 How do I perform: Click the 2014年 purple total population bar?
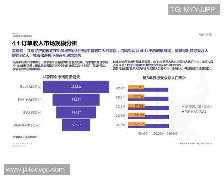[148, 90]
